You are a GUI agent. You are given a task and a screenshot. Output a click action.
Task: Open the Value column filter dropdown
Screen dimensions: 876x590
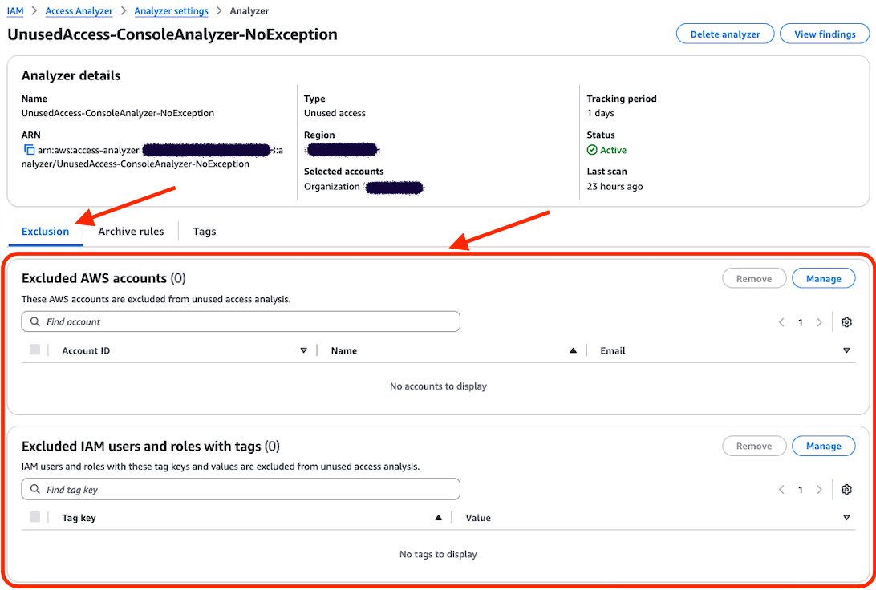tap(846, 517)
